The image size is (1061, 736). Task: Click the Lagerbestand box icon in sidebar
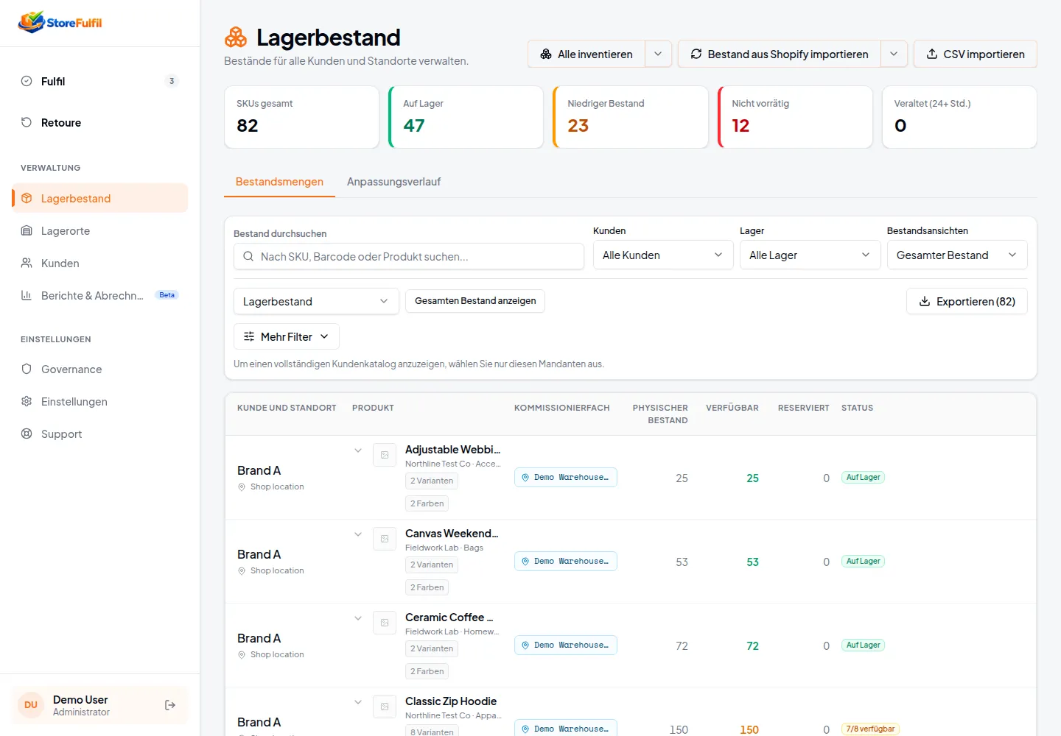27,198
